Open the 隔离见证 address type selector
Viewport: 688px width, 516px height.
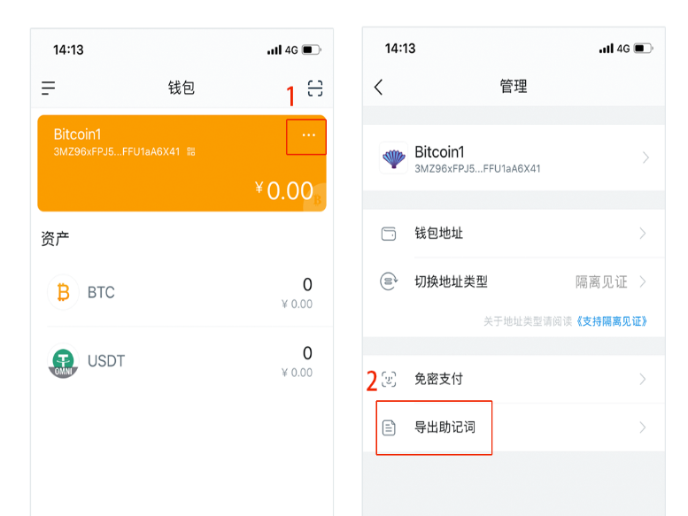(x=602, y=281)
